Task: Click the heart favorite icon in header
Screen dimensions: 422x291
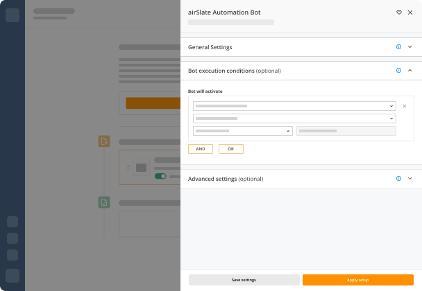Action: [399, 12]
